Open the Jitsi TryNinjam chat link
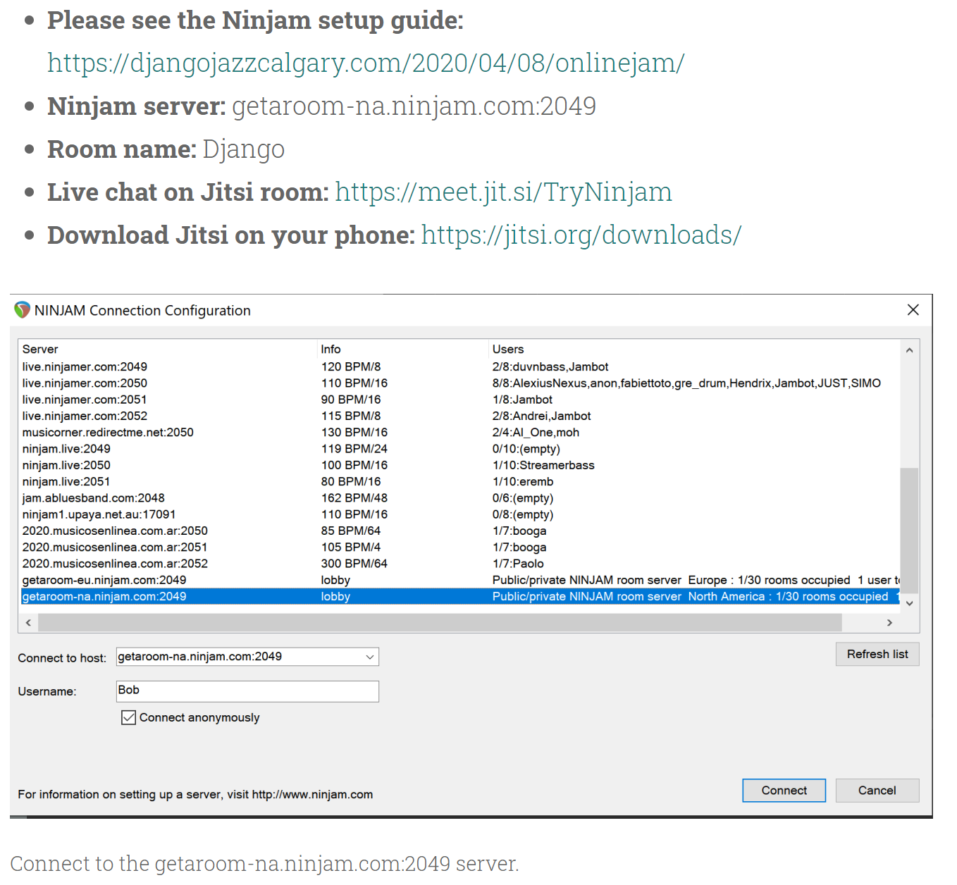The width and height of the screenshot is (957, 885). point(503,192)
